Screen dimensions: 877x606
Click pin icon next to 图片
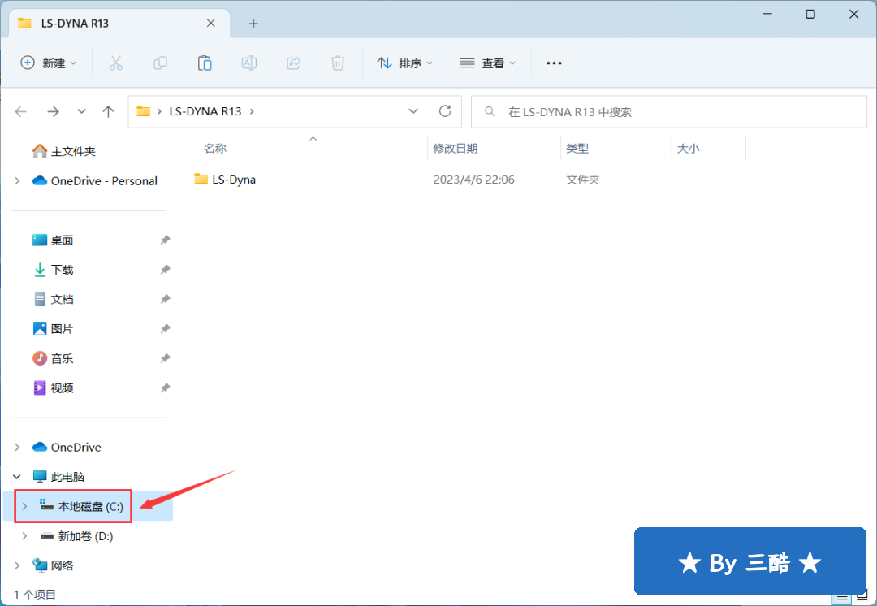[165, 329]
